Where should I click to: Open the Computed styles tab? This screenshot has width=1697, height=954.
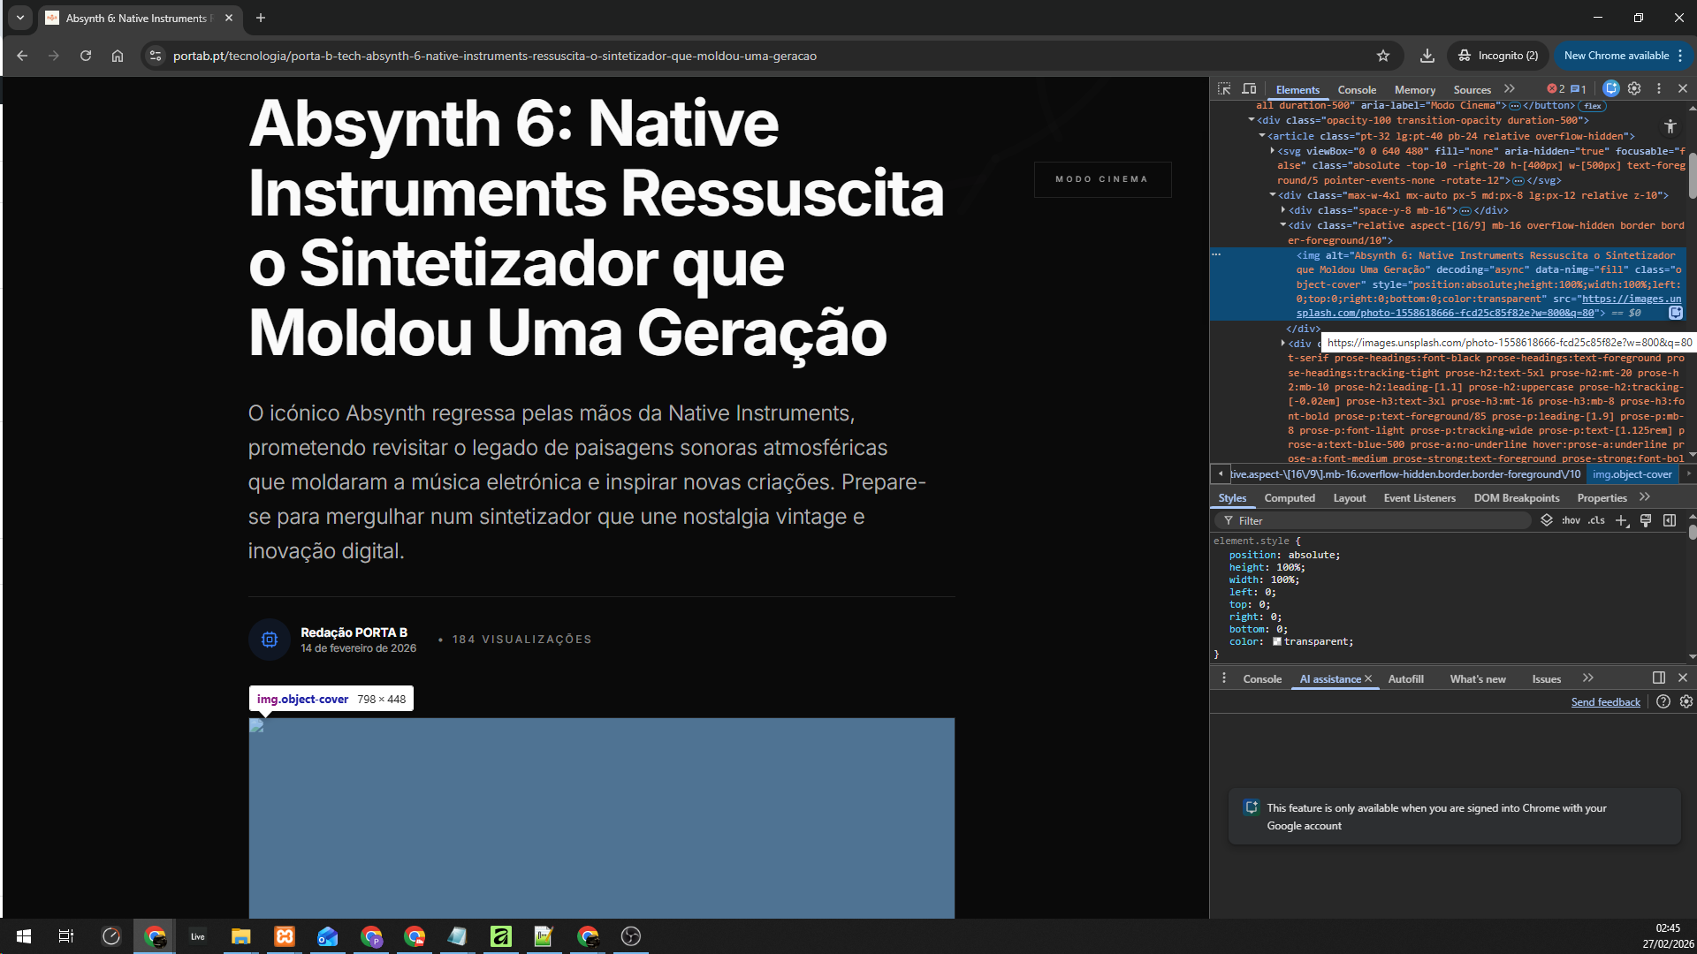[x=1290, y=498]
